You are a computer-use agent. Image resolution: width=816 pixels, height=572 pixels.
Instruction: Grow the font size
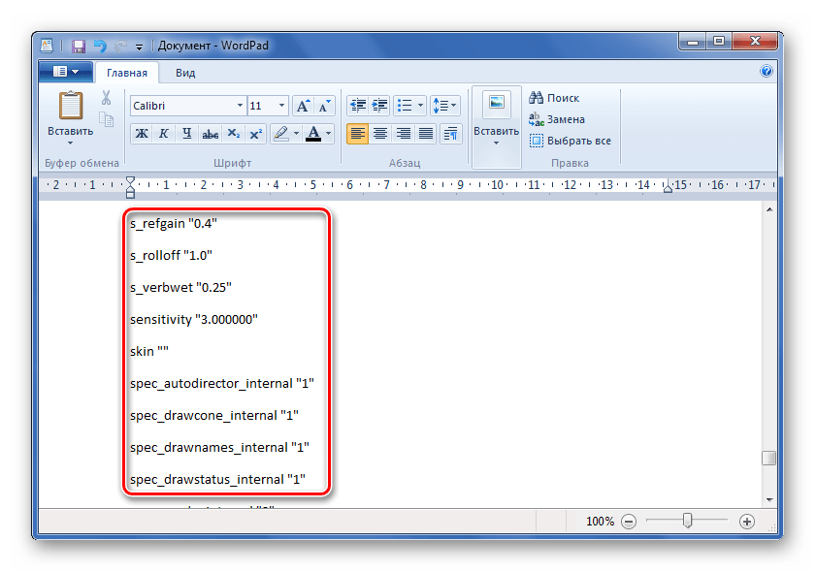tap(303, 105)
